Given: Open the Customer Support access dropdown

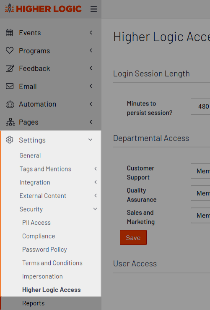Looking at the screenshot, I should (x=200, y=171).
